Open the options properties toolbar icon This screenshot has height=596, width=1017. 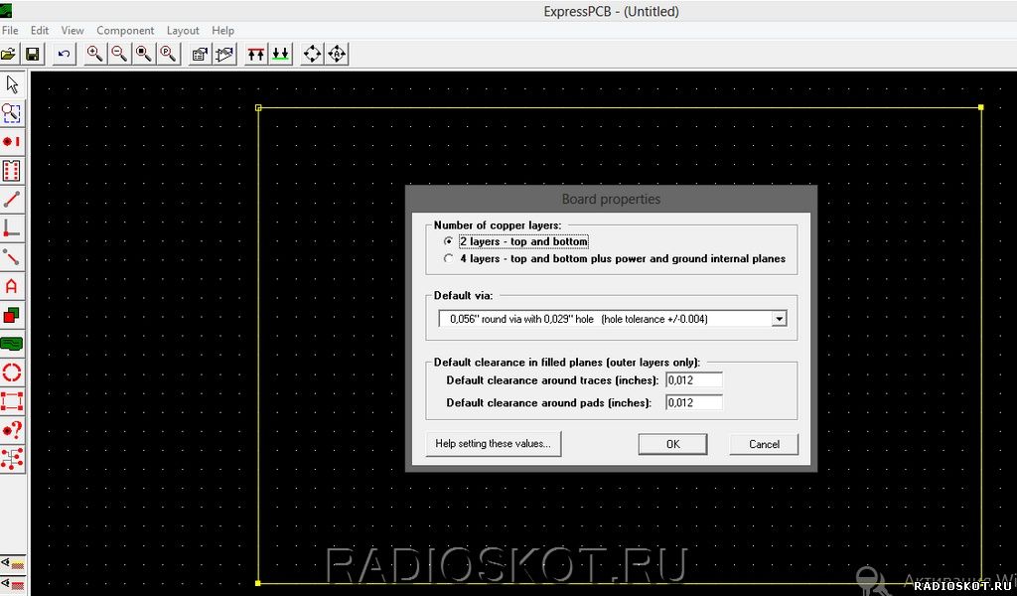(200, 54)
